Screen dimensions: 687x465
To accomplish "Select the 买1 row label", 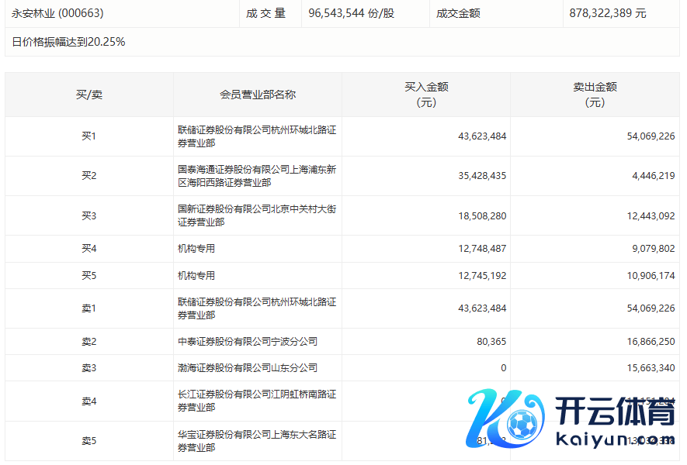I will [x=88, y=136].
